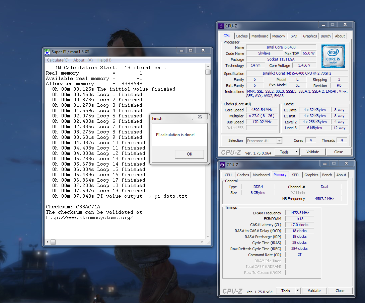The width and height of the screenshot is (365, 303).
Task: Minimize the upper CPU-Z window
Action: coord(323,25)
